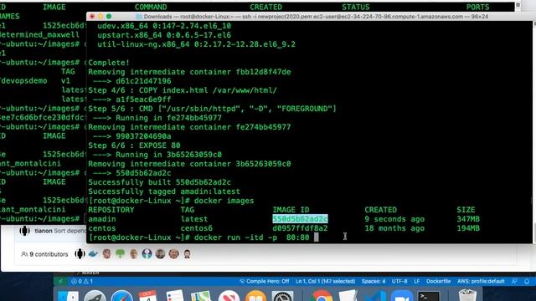536x301 pixels.
Task: Open Terminal from the Dock
Action: click(x=429, y=295)
